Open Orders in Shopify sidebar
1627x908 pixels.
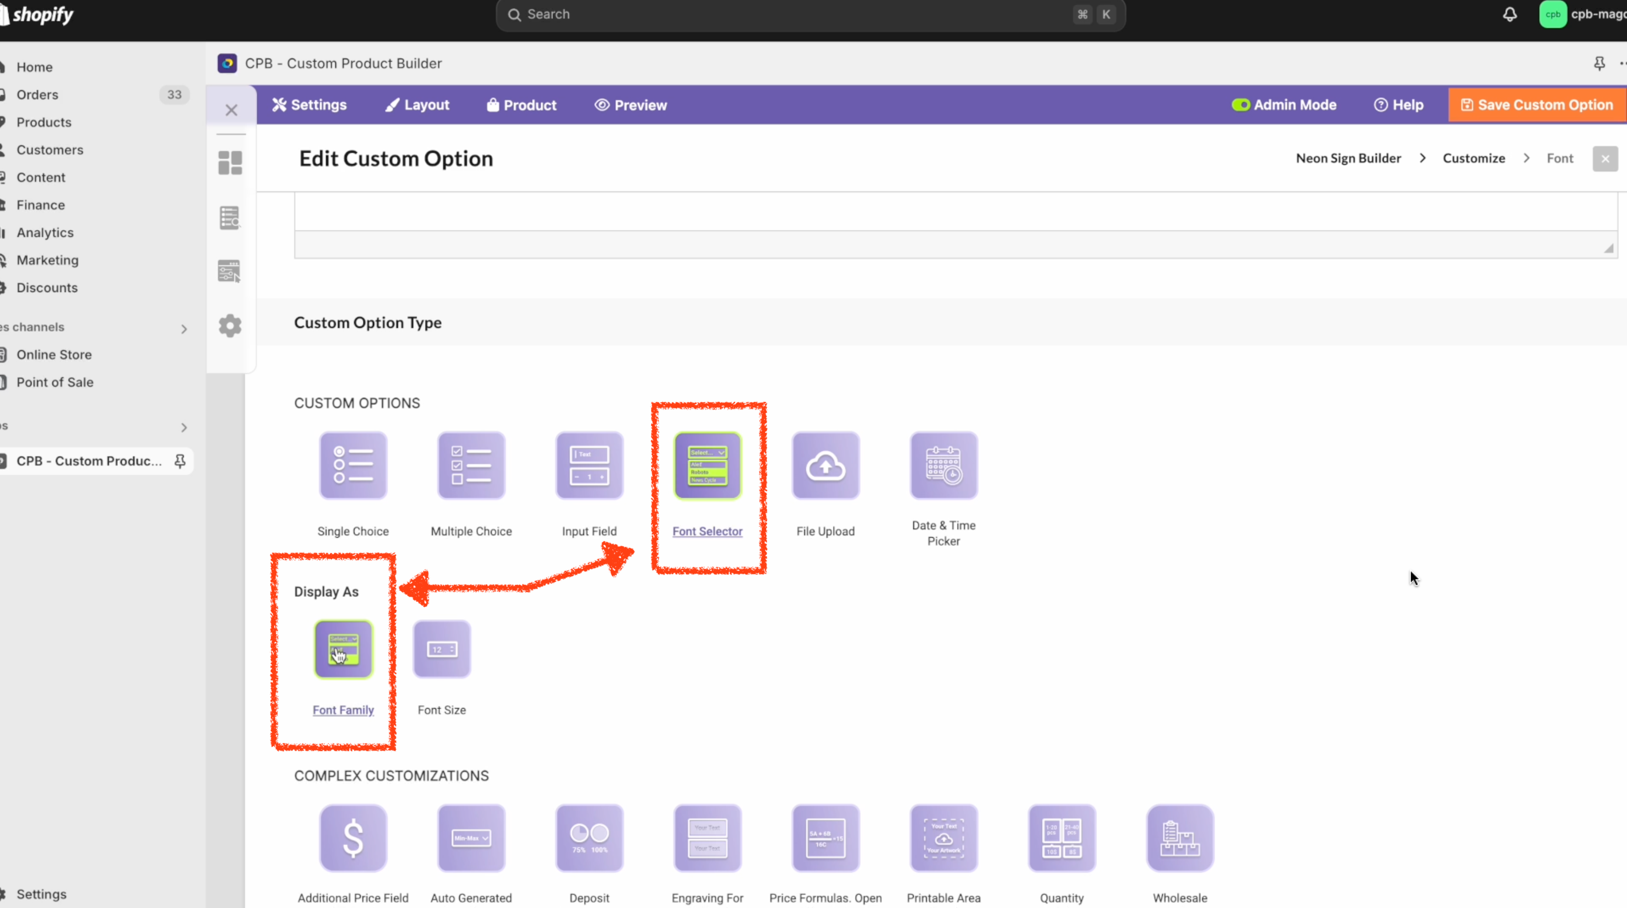click(37, 95)
